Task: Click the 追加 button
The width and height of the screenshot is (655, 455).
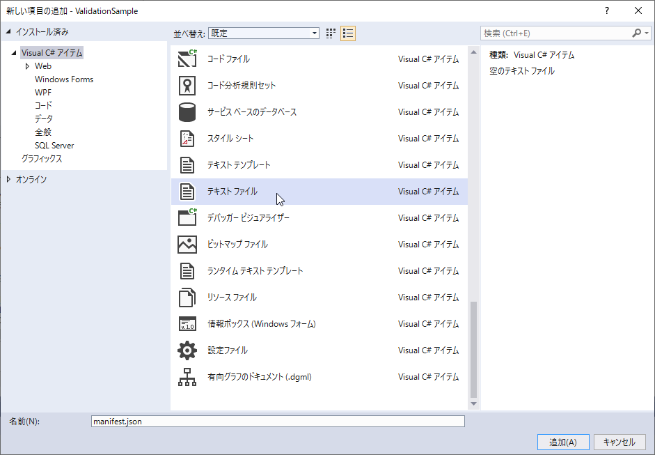Action: click(562, 442)
